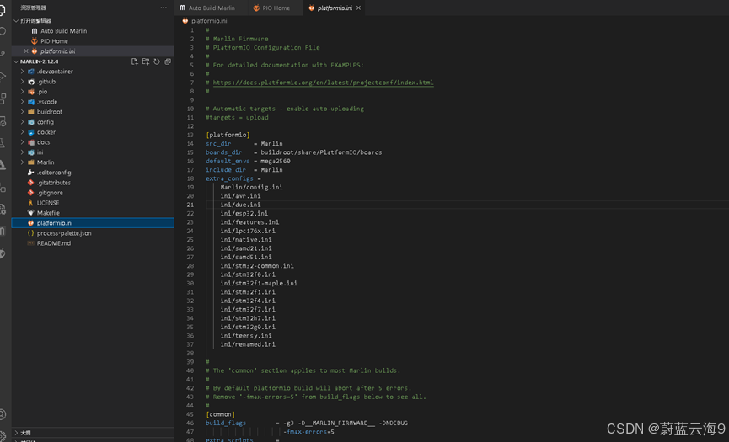Click boards_dir key on line 15
The height and width of the screenshot is (442, 729).
point(224,152)
